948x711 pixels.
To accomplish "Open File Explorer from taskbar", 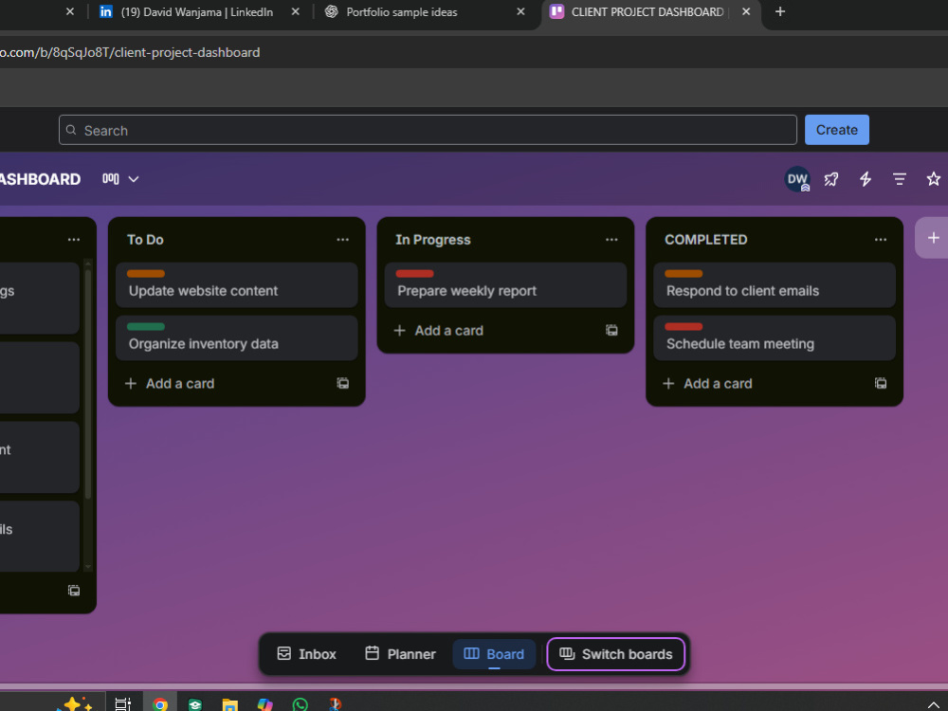I will (x=229, y=704).
